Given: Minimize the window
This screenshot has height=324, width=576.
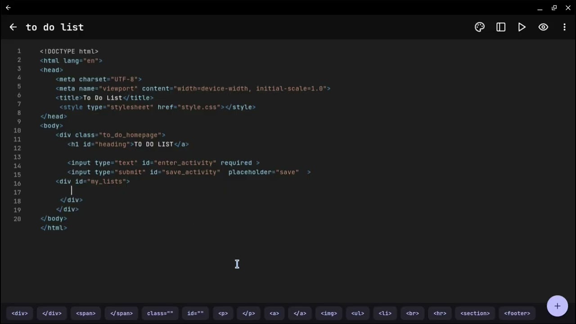Looking at the screenshot, I should pyautogui.click(x=540, y=8).
